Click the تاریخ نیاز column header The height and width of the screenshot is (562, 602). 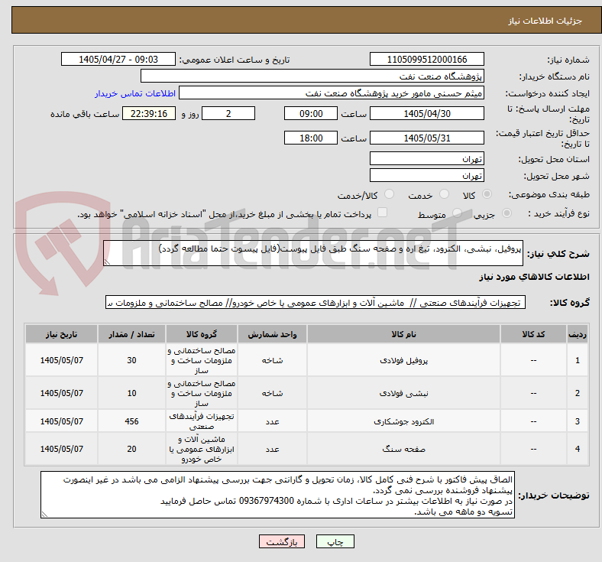pos(61,334)
